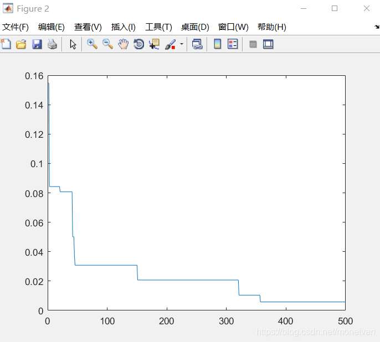
Task: Select the Data Cursor tool
Action: 154,44
